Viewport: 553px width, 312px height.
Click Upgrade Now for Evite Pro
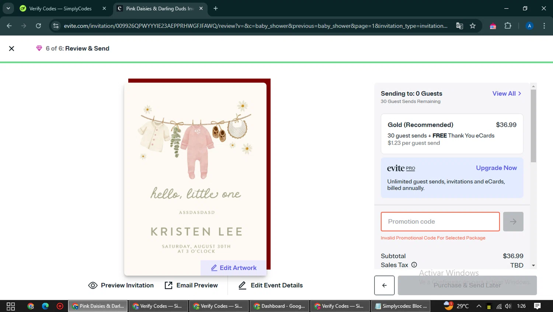[496, 168]
